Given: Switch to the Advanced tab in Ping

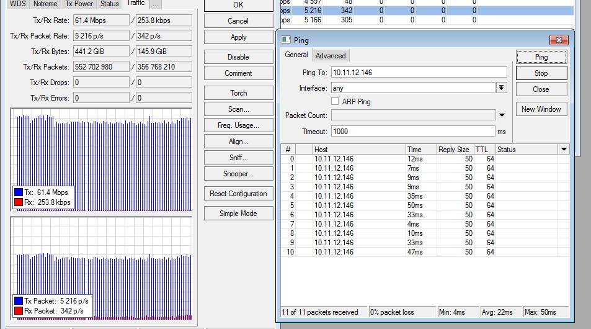Looking at the screenshot, I should (330, 56).
